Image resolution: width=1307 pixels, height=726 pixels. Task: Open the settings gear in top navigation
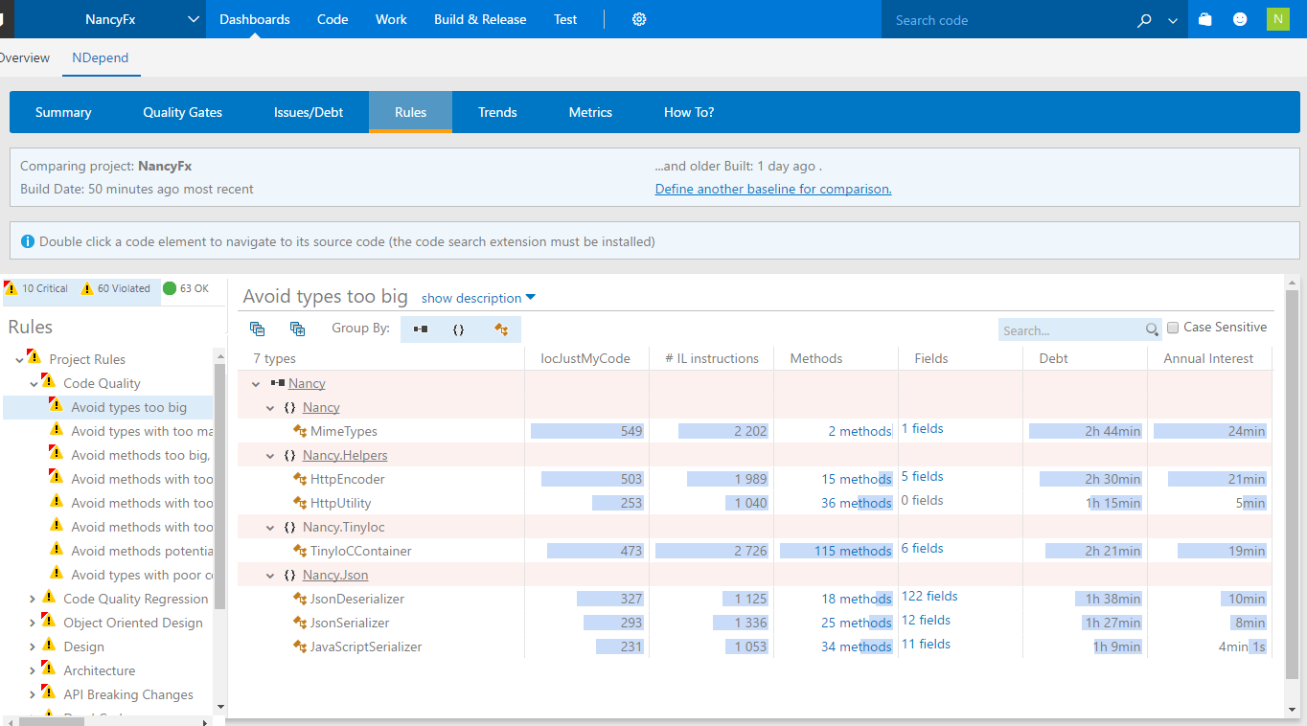pyautogui.click(x=639, y=19)
